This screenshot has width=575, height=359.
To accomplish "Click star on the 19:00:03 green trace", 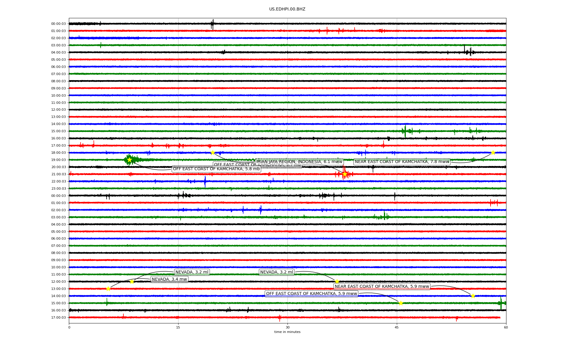I will click(129, 160).
